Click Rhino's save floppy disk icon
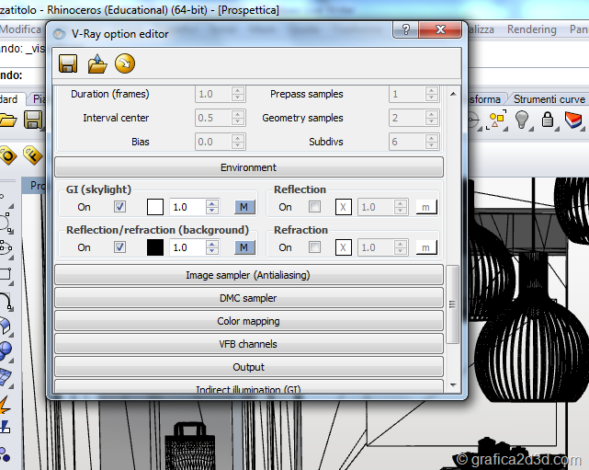Screen dimensions: 589x470 coord(33,120)
